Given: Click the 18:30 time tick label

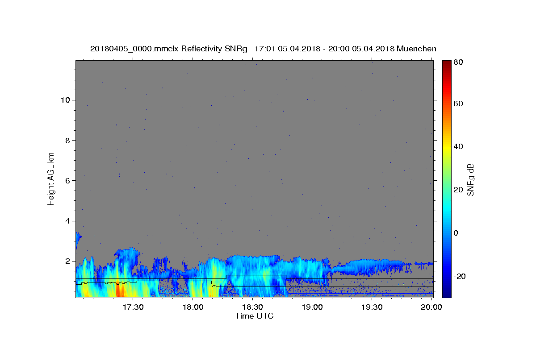Looking at the screenshot, I should coord(252,307).
